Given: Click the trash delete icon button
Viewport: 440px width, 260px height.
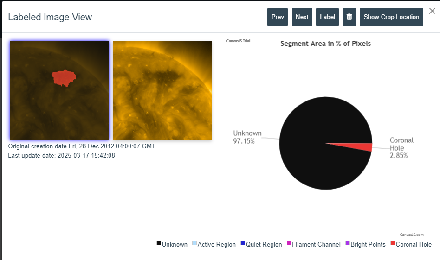Looking at the screenshot, I should click(349, 17).
